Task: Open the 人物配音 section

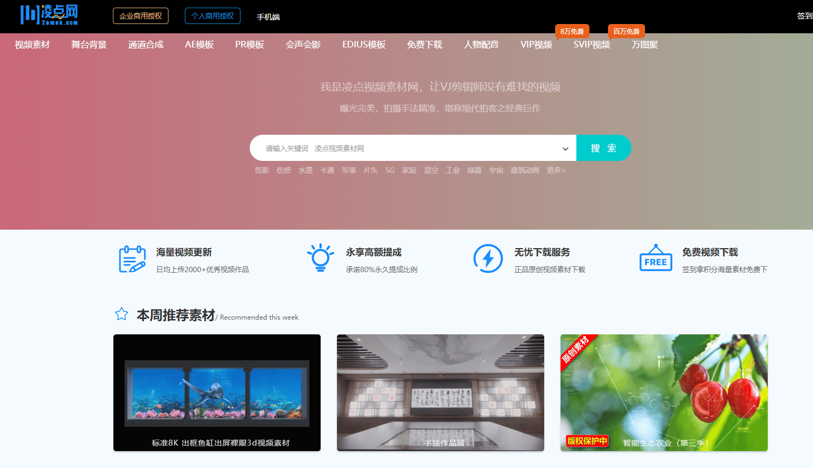Action: [x=481, y=45]
